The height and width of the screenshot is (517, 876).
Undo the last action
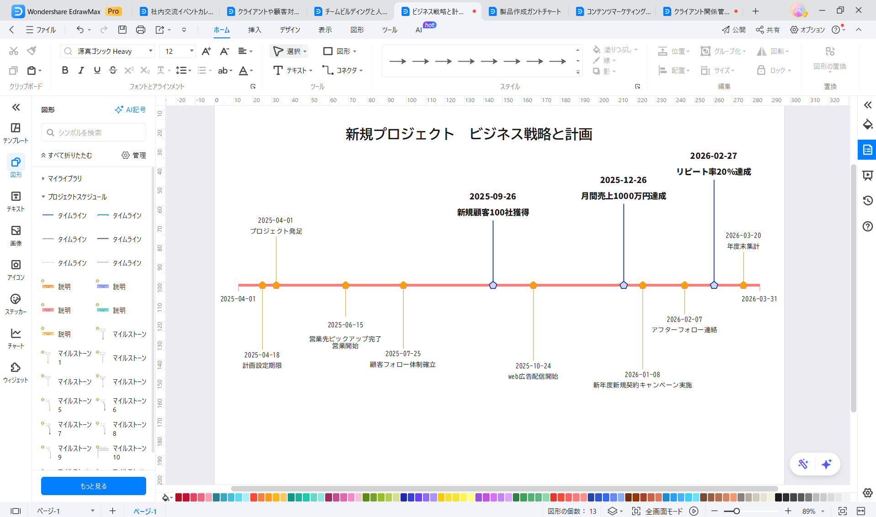(x=80, y=30)
